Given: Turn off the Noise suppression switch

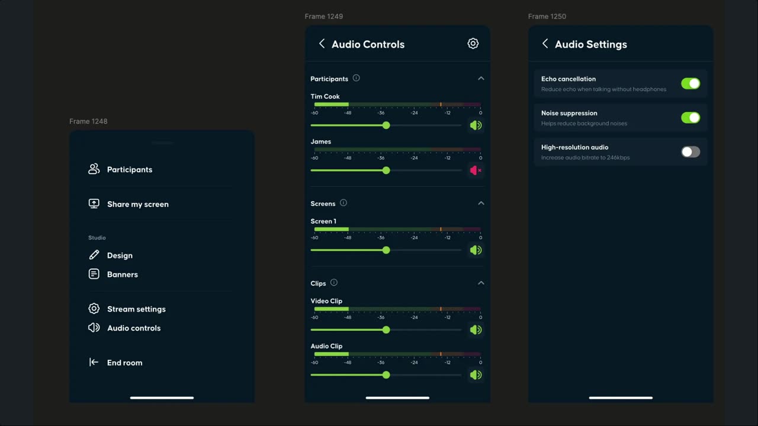Looking at the screenshot, I should click(x=690, y=118).
